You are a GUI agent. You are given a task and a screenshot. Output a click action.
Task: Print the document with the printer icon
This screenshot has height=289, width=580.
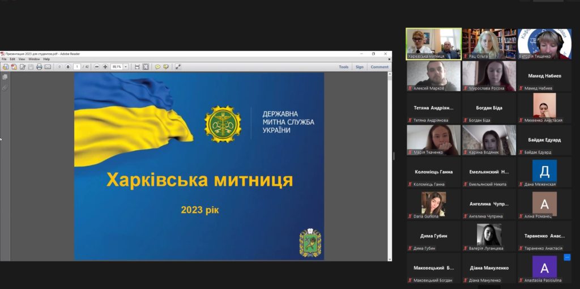39,67
